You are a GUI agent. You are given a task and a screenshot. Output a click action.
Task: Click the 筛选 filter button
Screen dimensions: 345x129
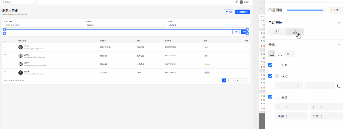pos(229,12)
